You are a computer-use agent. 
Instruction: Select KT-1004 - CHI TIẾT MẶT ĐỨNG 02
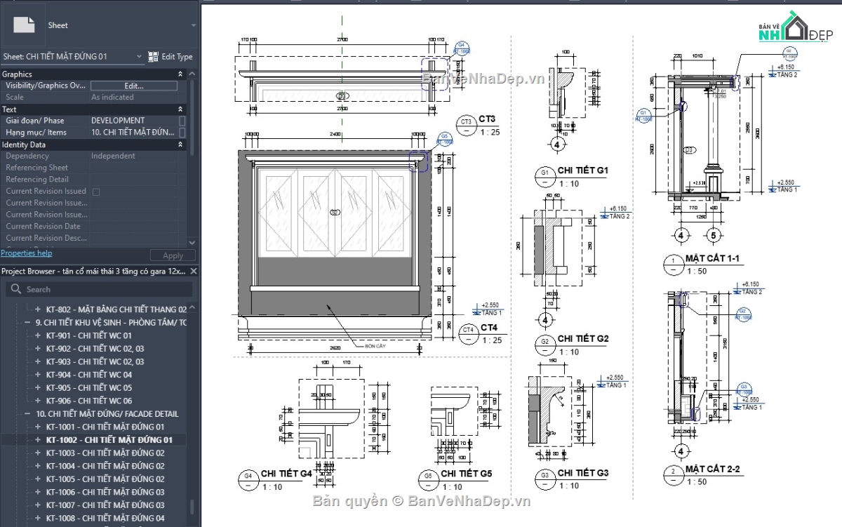pyautogui.click(x=105, y=466)
